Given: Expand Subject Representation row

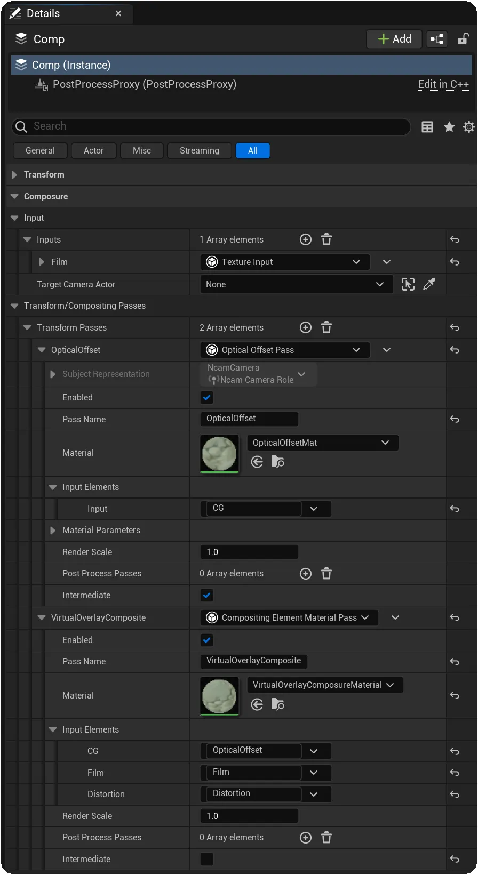Looking at the screenshot, I should coord(53,374).
